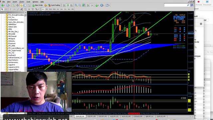Select the M15 timeframe toolbar button
This screenshot has height=120, width=213.
[50, 9]
